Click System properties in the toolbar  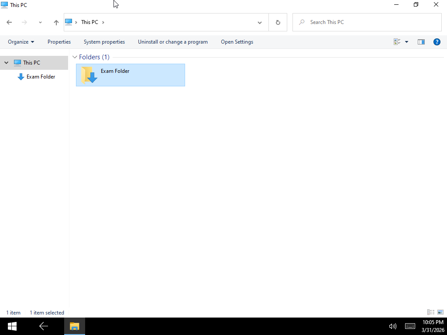tap(104, 41)
